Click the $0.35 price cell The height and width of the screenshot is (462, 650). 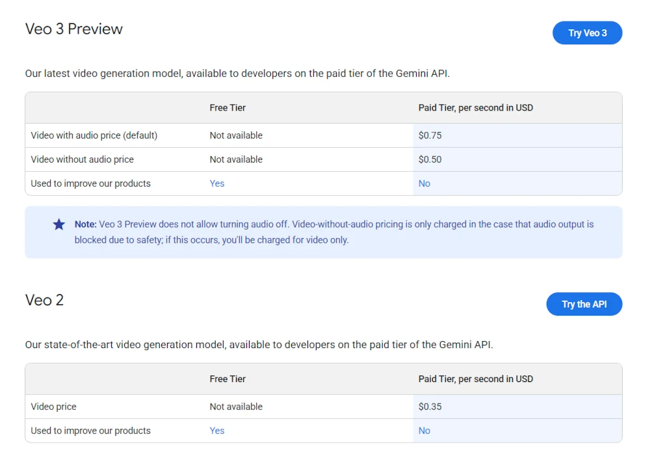pos(517,407)
